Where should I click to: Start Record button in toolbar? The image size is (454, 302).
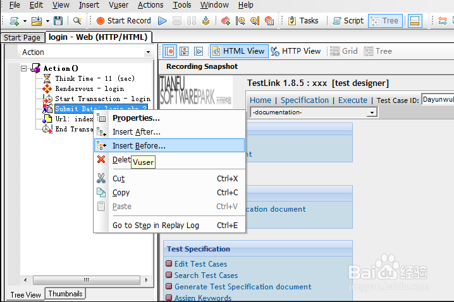click(x=124, y=21)
